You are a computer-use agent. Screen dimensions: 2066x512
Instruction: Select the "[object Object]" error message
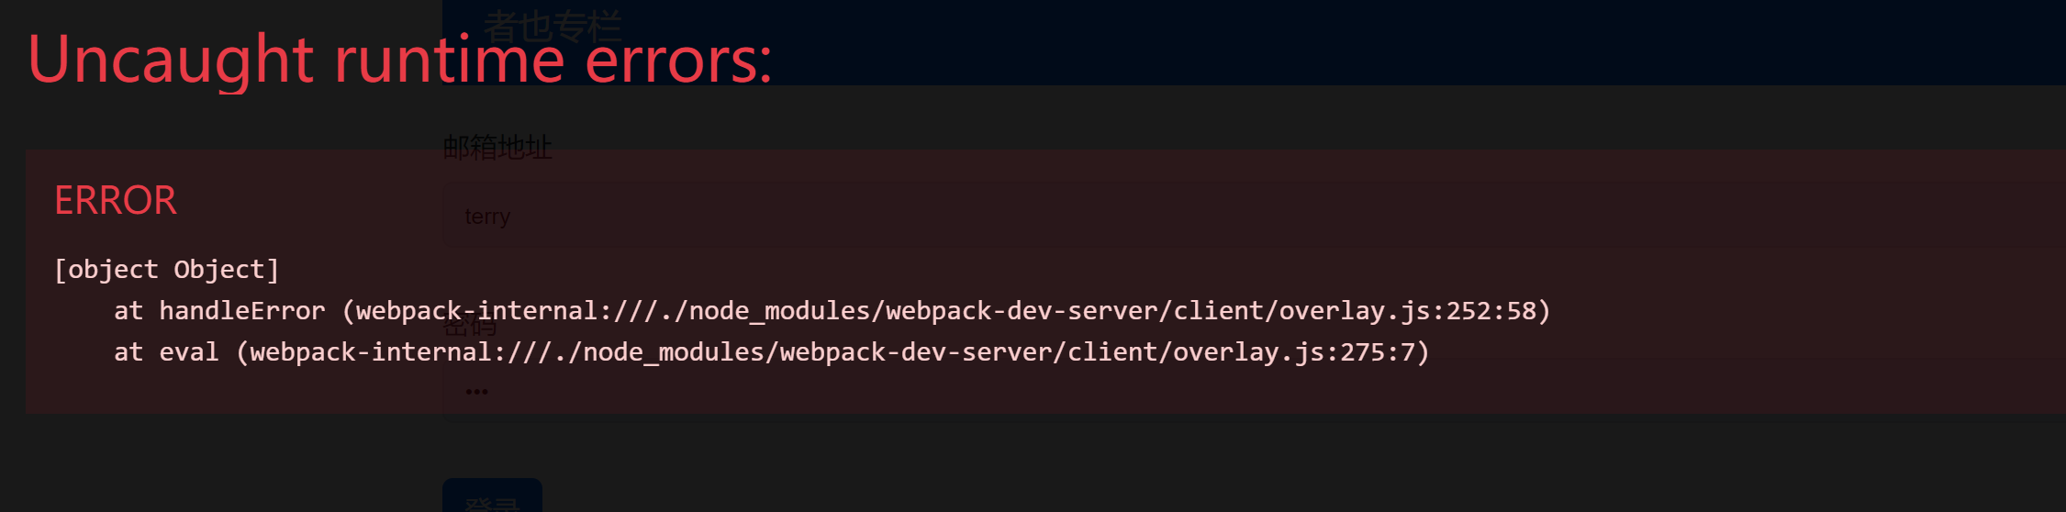(166, 270)
